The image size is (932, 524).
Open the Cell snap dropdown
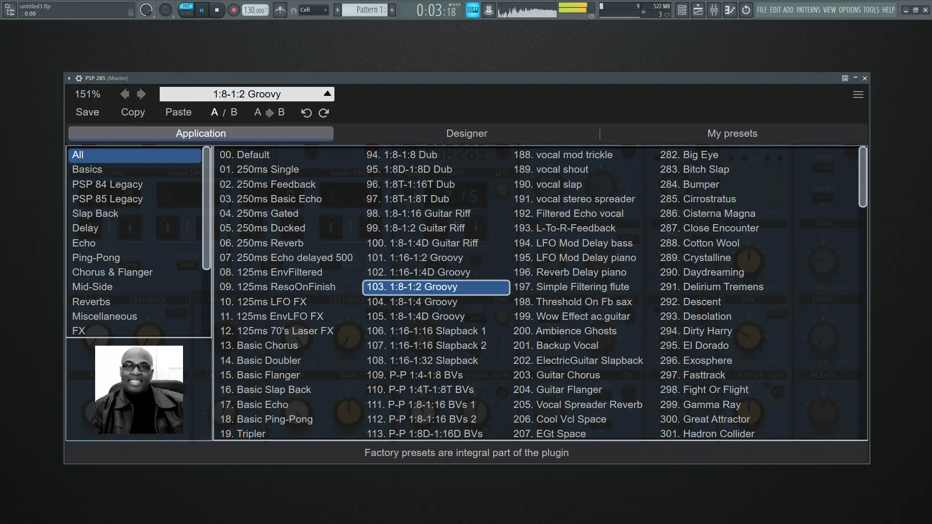coord(314,10)
